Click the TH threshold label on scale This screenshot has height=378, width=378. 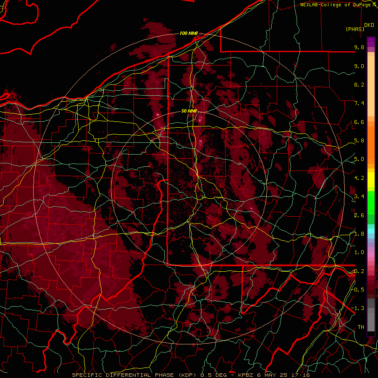tap(361, 327)
